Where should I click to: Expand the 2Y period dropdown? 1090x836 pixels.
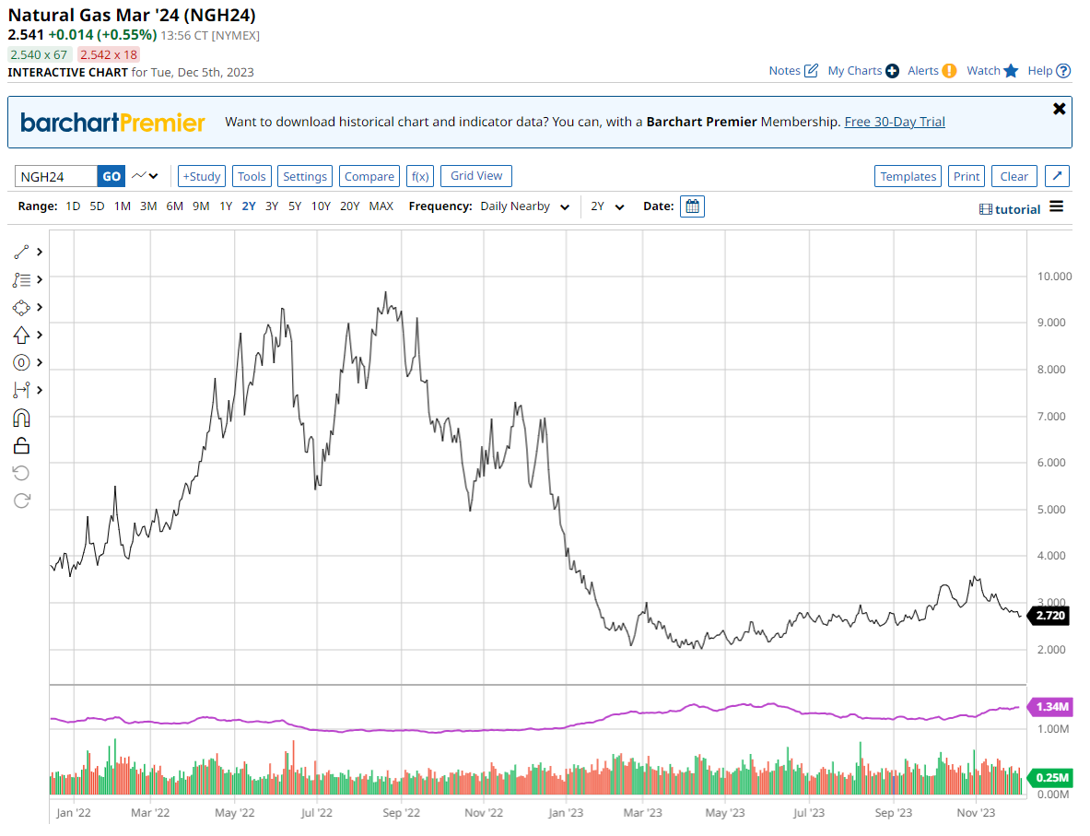coord(607,206)
